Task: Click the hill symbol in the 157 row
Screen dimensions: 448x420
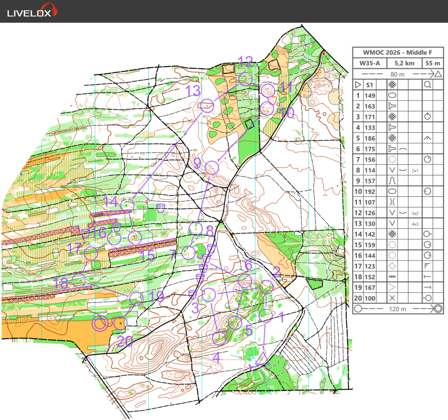Action: [392, 180]
